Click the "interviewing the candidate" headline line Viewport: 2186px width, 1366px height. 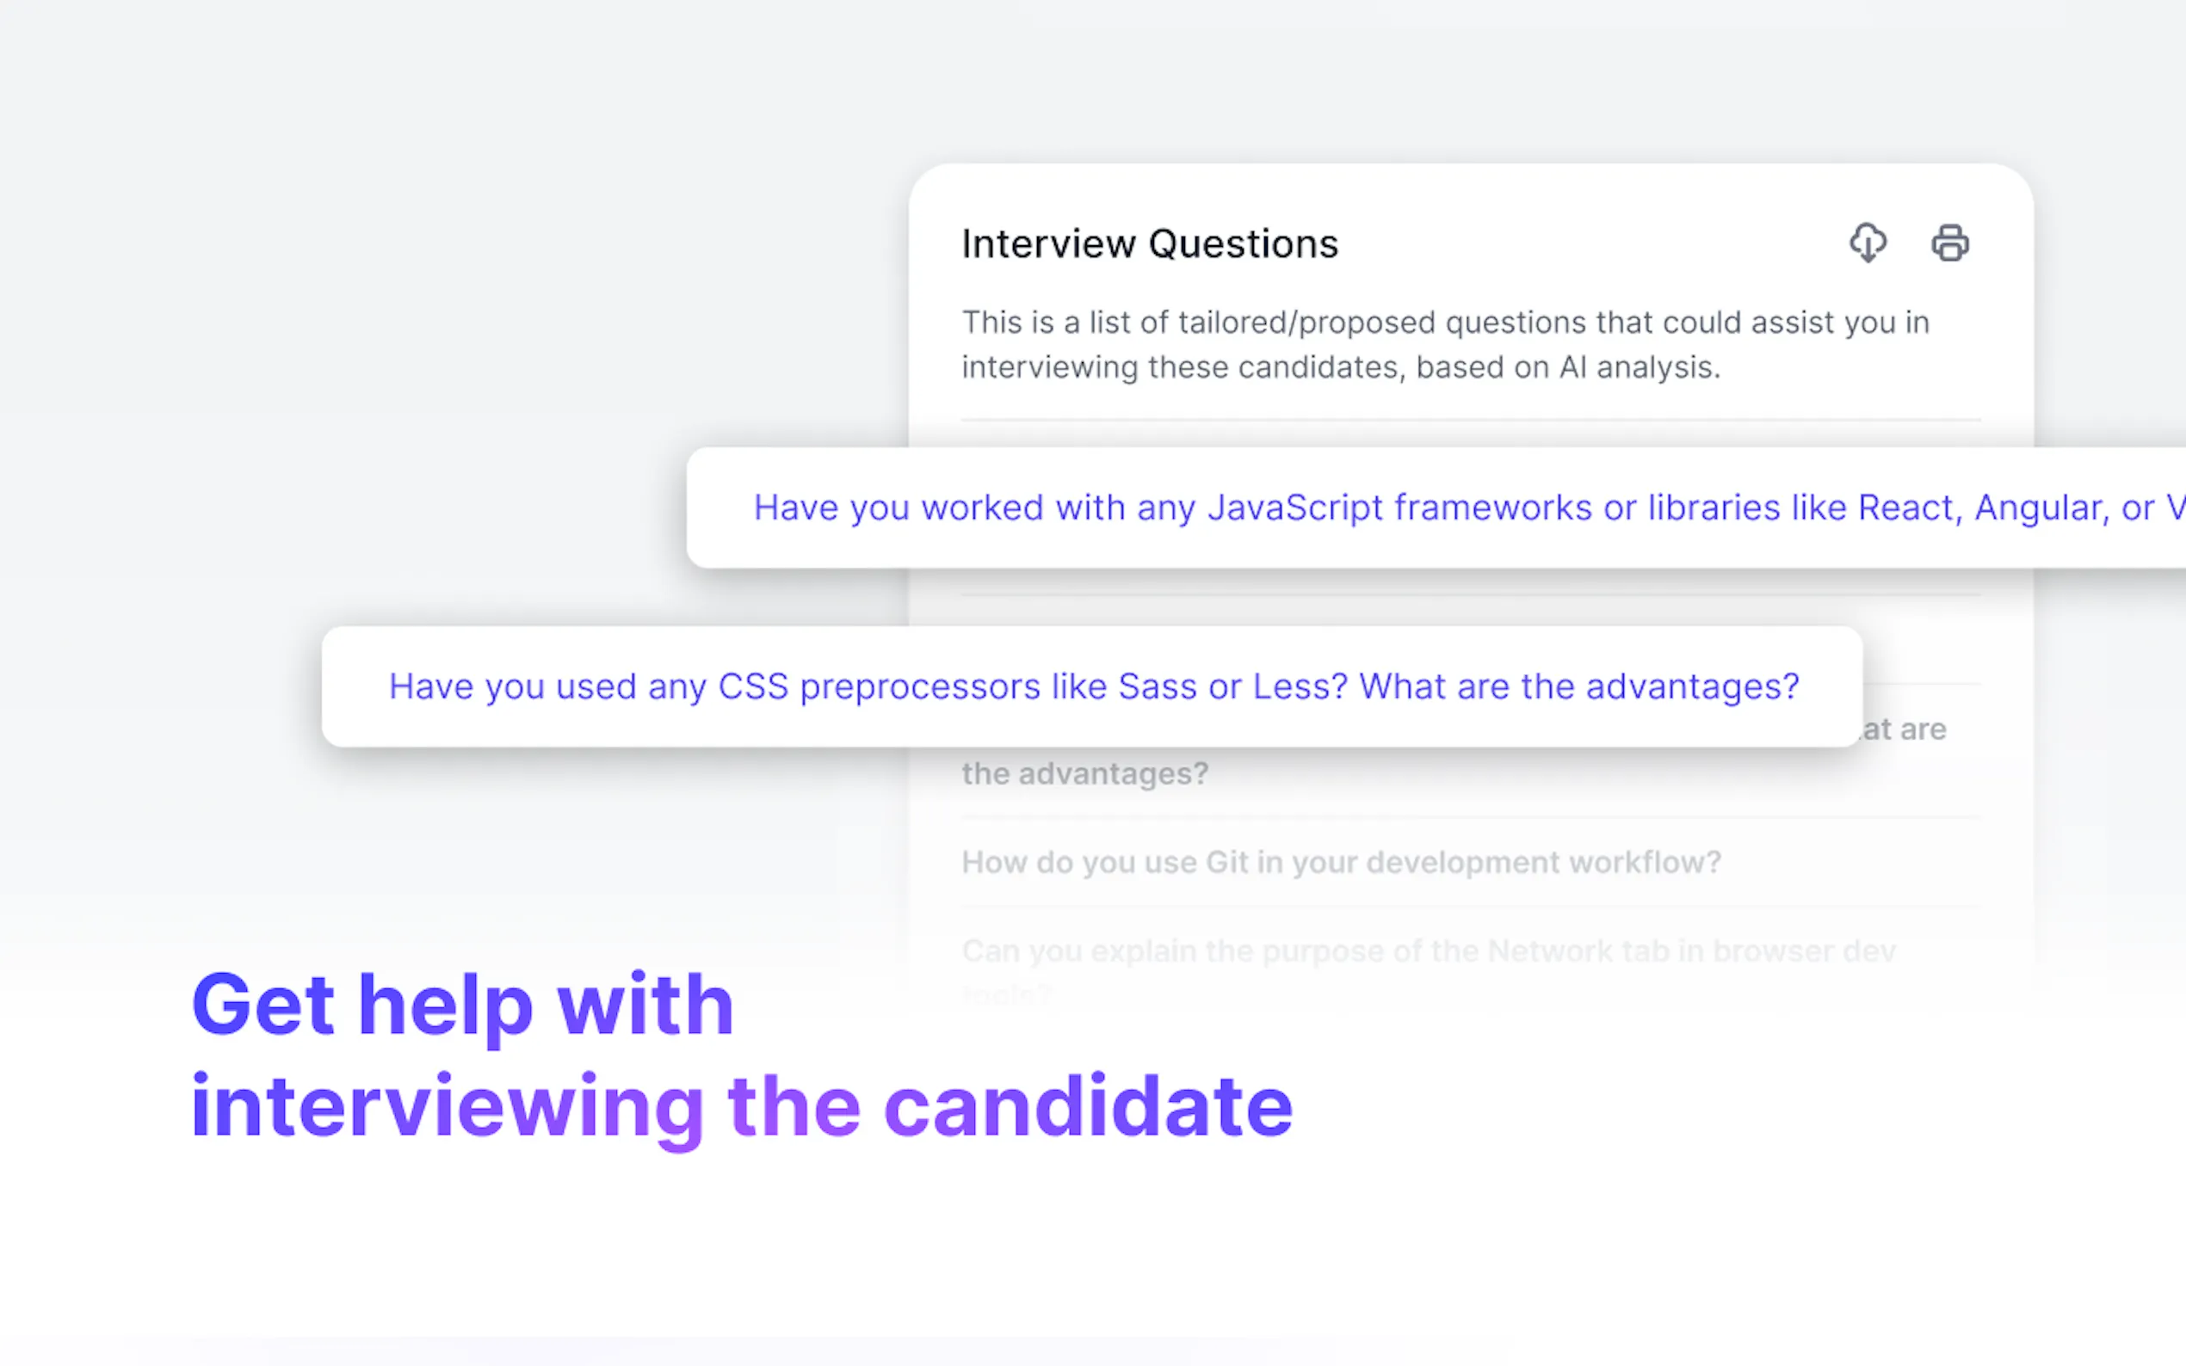tap(741, 1107)
